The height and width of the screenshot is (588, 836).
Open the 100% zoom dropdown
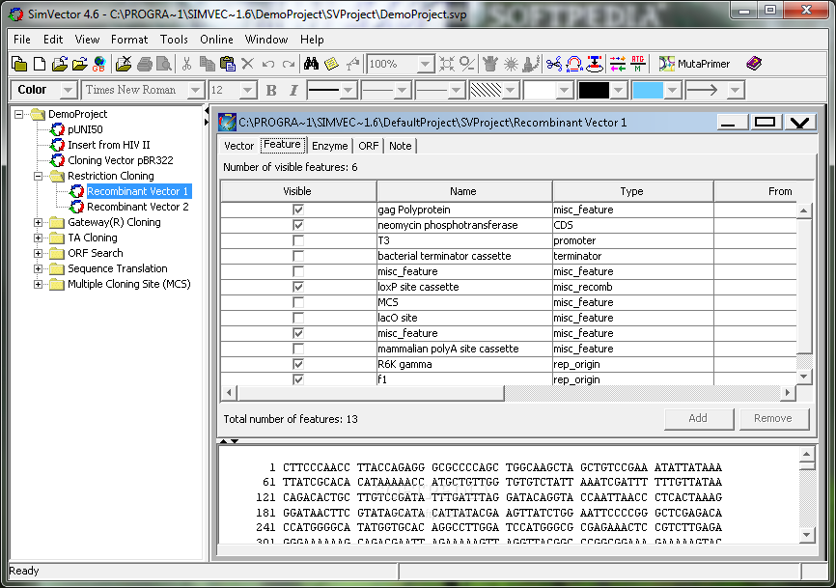tap(426, 65)
